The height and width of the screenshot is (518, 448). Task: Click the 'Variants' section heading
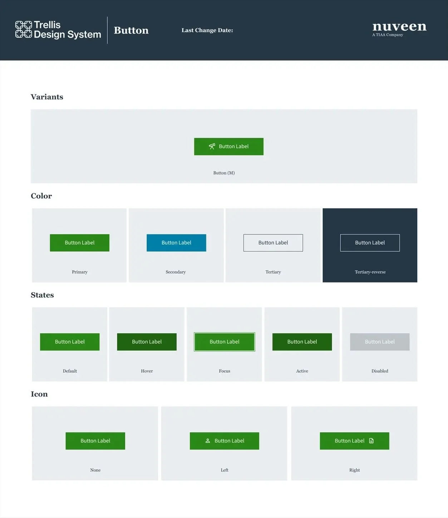[47, 97]
